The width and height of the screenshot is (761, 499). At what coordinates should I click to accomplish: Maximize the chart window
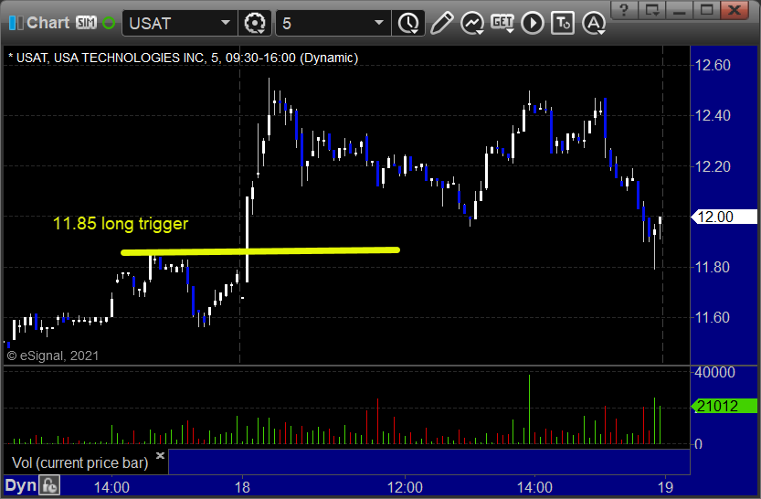click(x=706, y=10)
